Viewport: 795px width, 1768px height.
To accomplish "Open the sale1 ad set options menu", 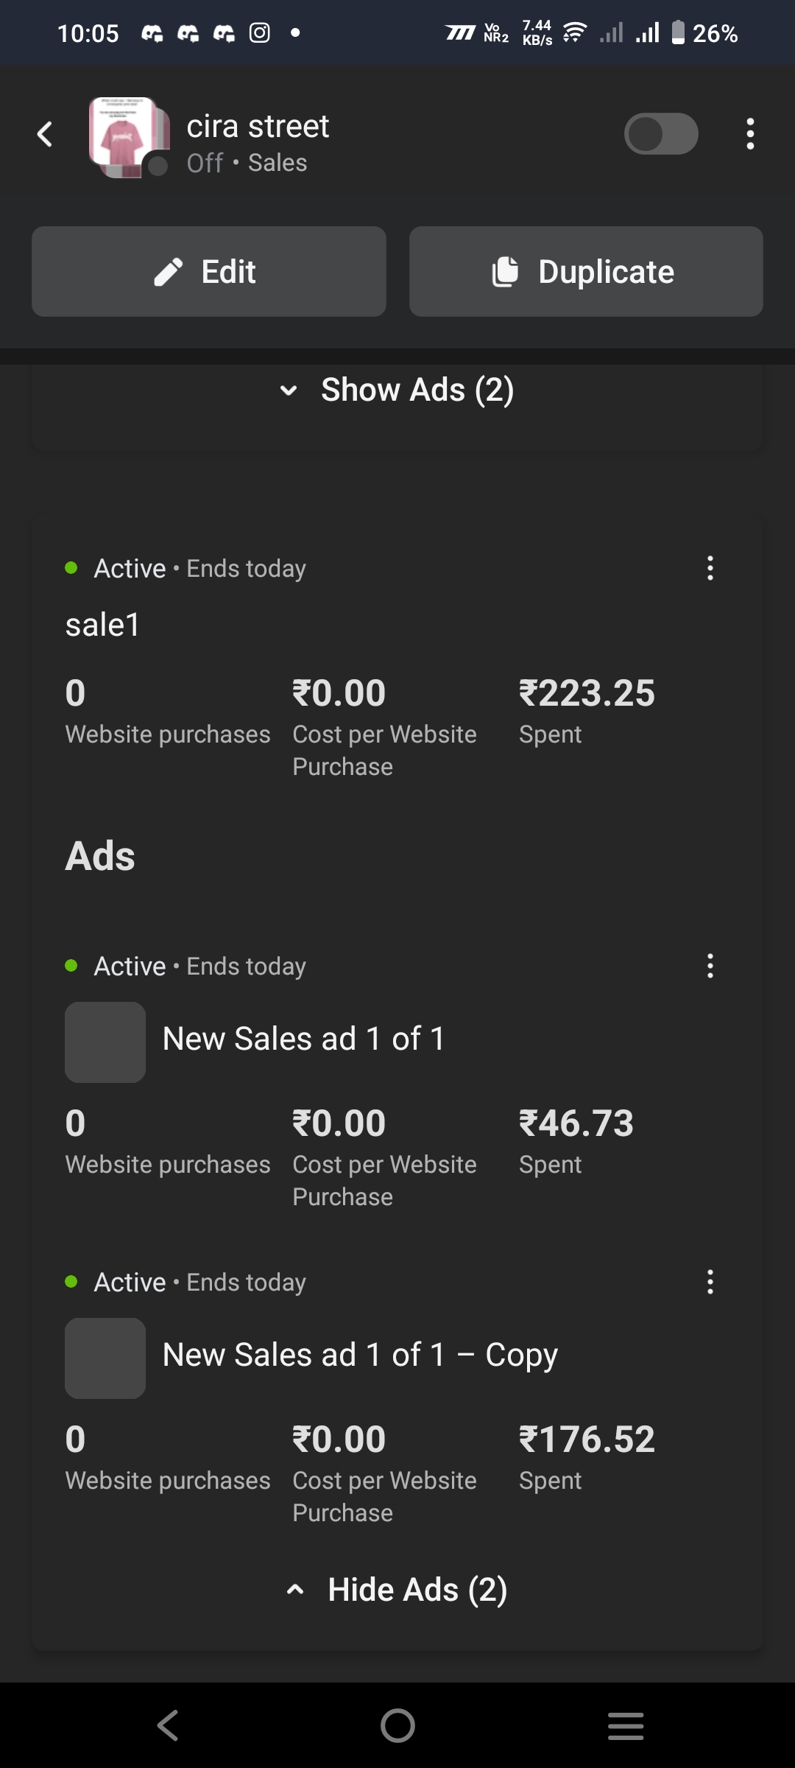I will [710, 568].
